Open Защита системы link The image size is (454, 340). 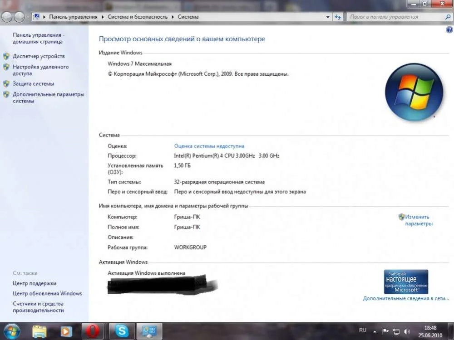pyautogui.click(x=33, y=83)
